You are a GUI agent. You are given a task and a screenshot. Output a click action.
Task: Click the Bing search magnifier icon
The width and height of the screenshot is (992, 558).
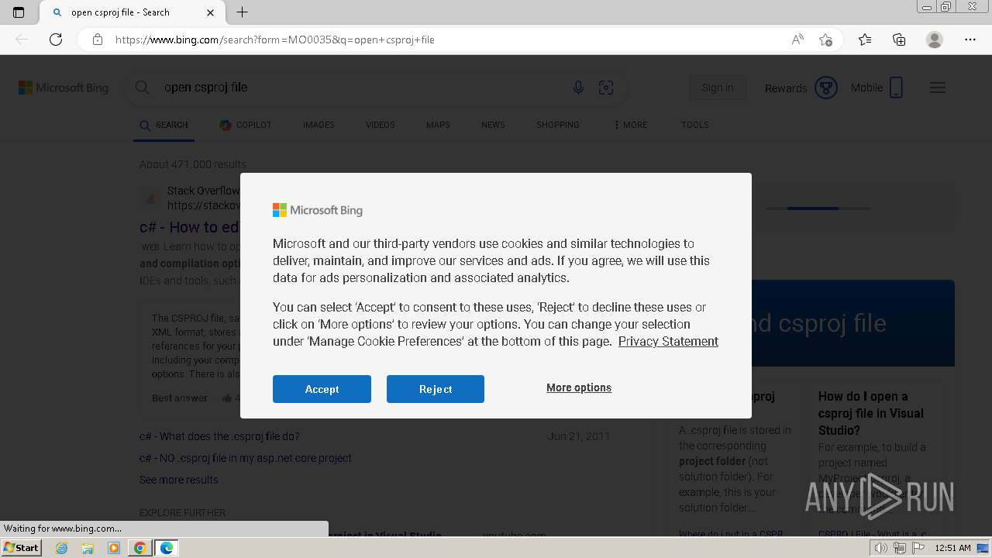tap(142, 88)
